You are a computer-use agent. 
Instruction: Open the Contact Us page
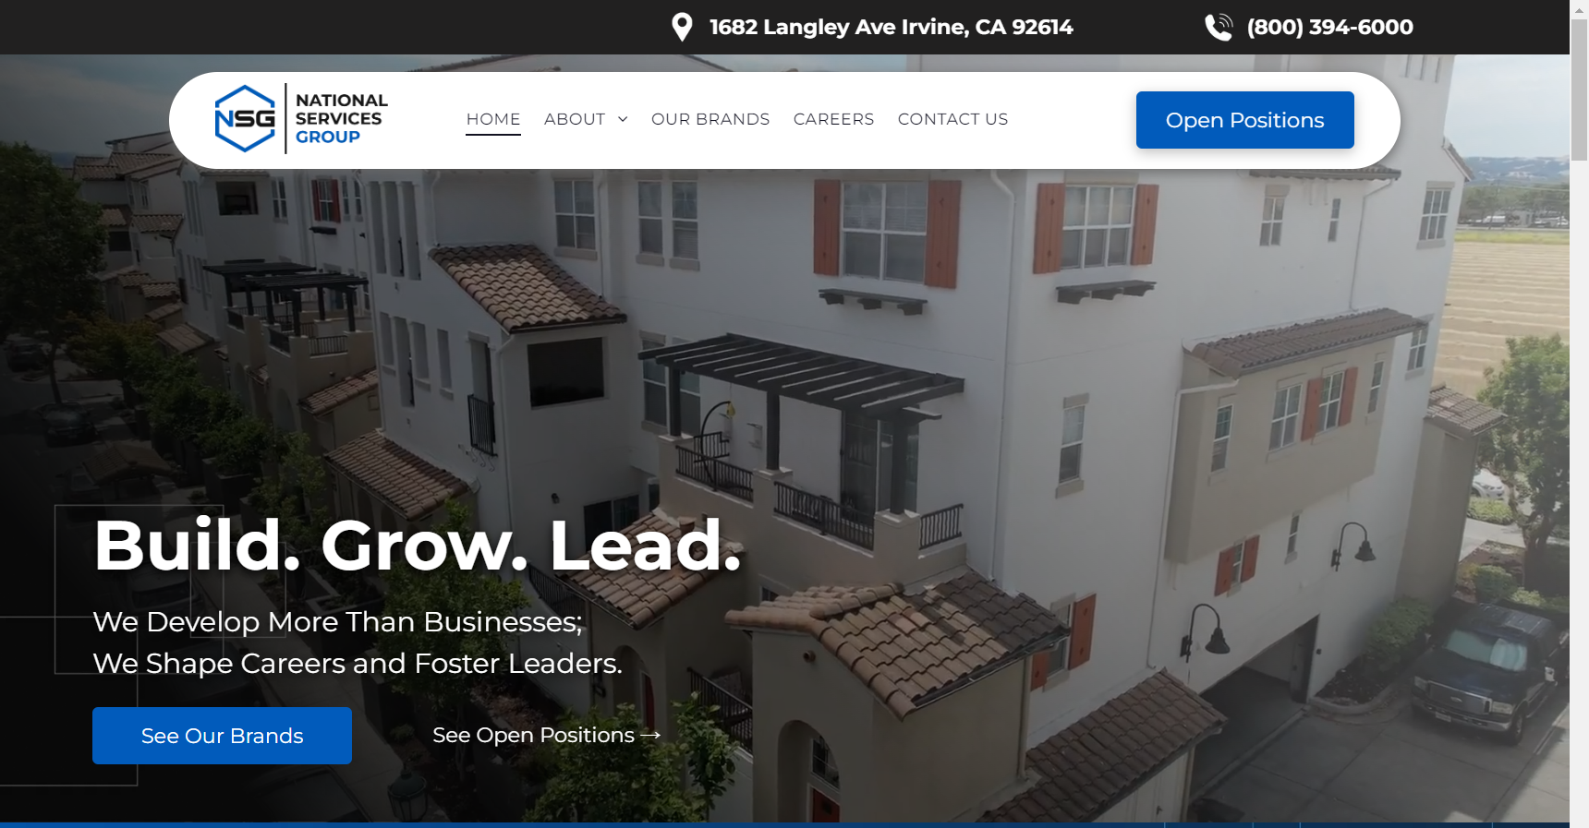(x=952, y=119)
